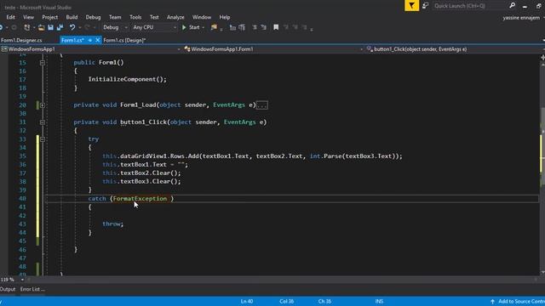The image size is (545, 306).
Task: Open the Window menu
Action: 202,17
